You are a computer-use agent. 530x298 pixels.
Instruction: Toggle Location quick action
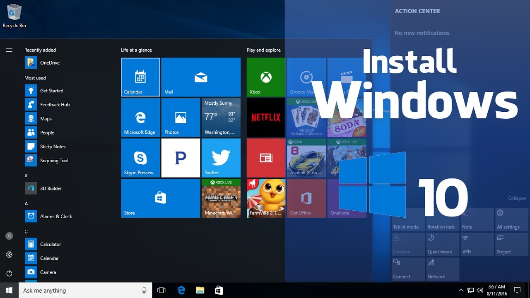[x=408, y=244]
